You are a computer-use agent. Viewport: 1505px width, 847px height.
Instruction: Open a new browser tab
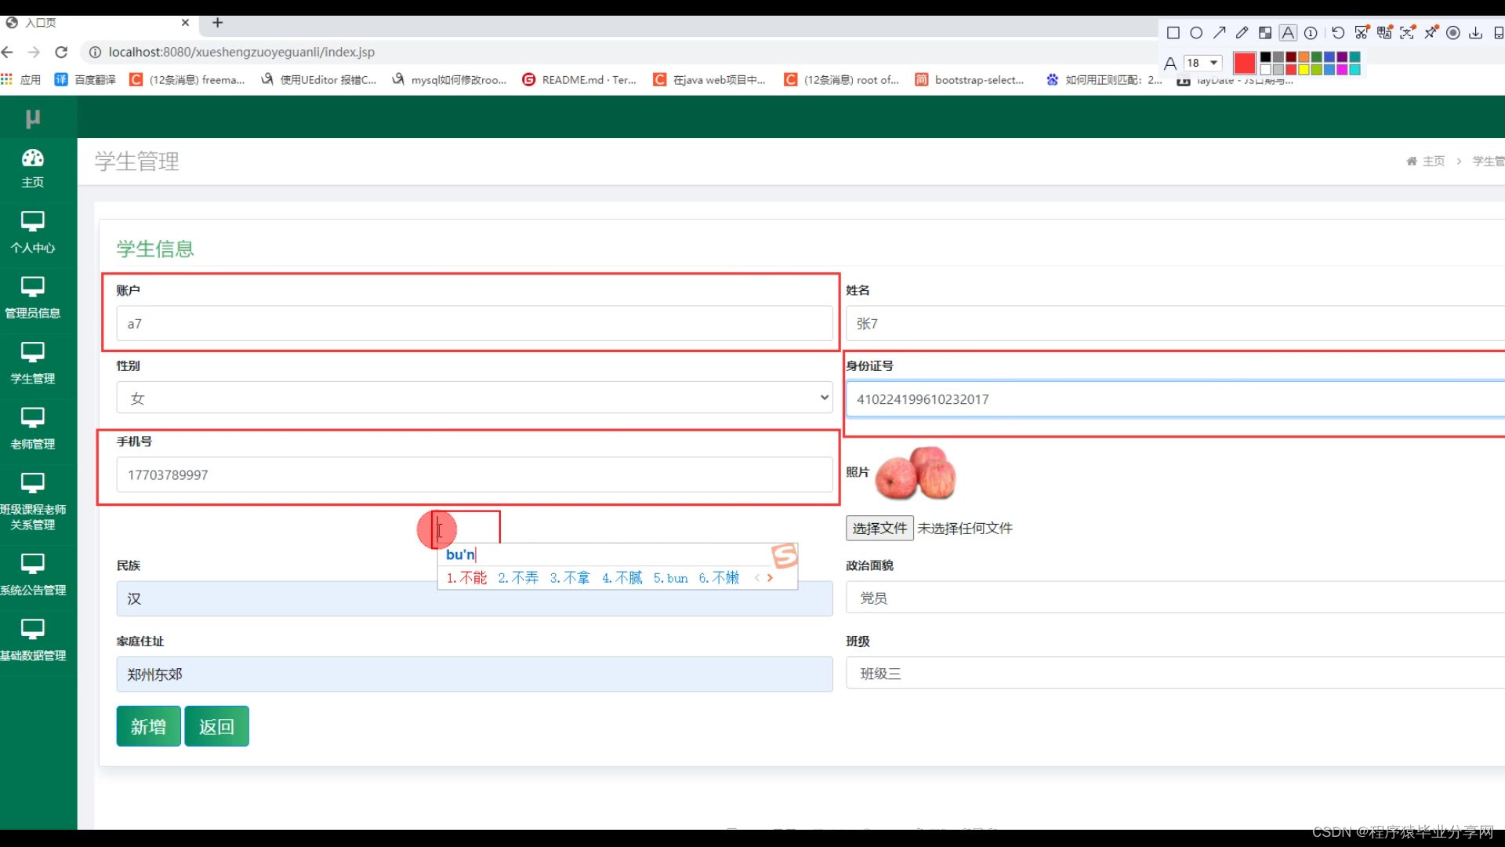(218, 23)
